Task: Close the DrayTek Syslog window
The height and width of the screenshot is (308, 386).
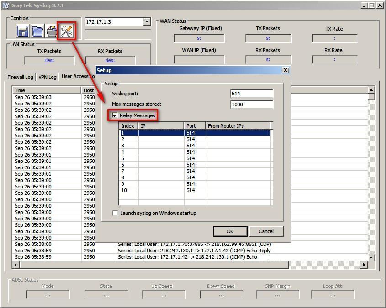Action: pyautogui.click(x=380, y=5)
